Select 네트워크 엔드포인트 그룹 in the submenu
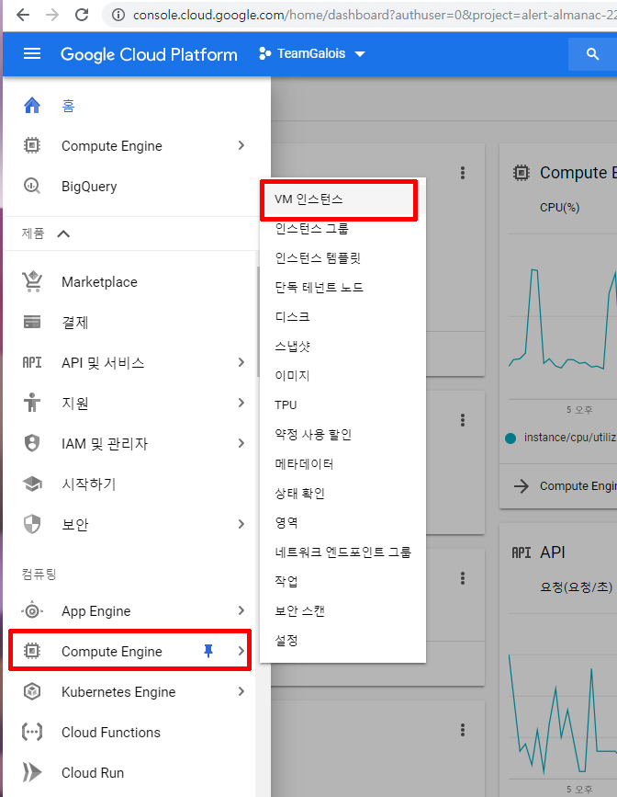617x797 pixels. 342,552
